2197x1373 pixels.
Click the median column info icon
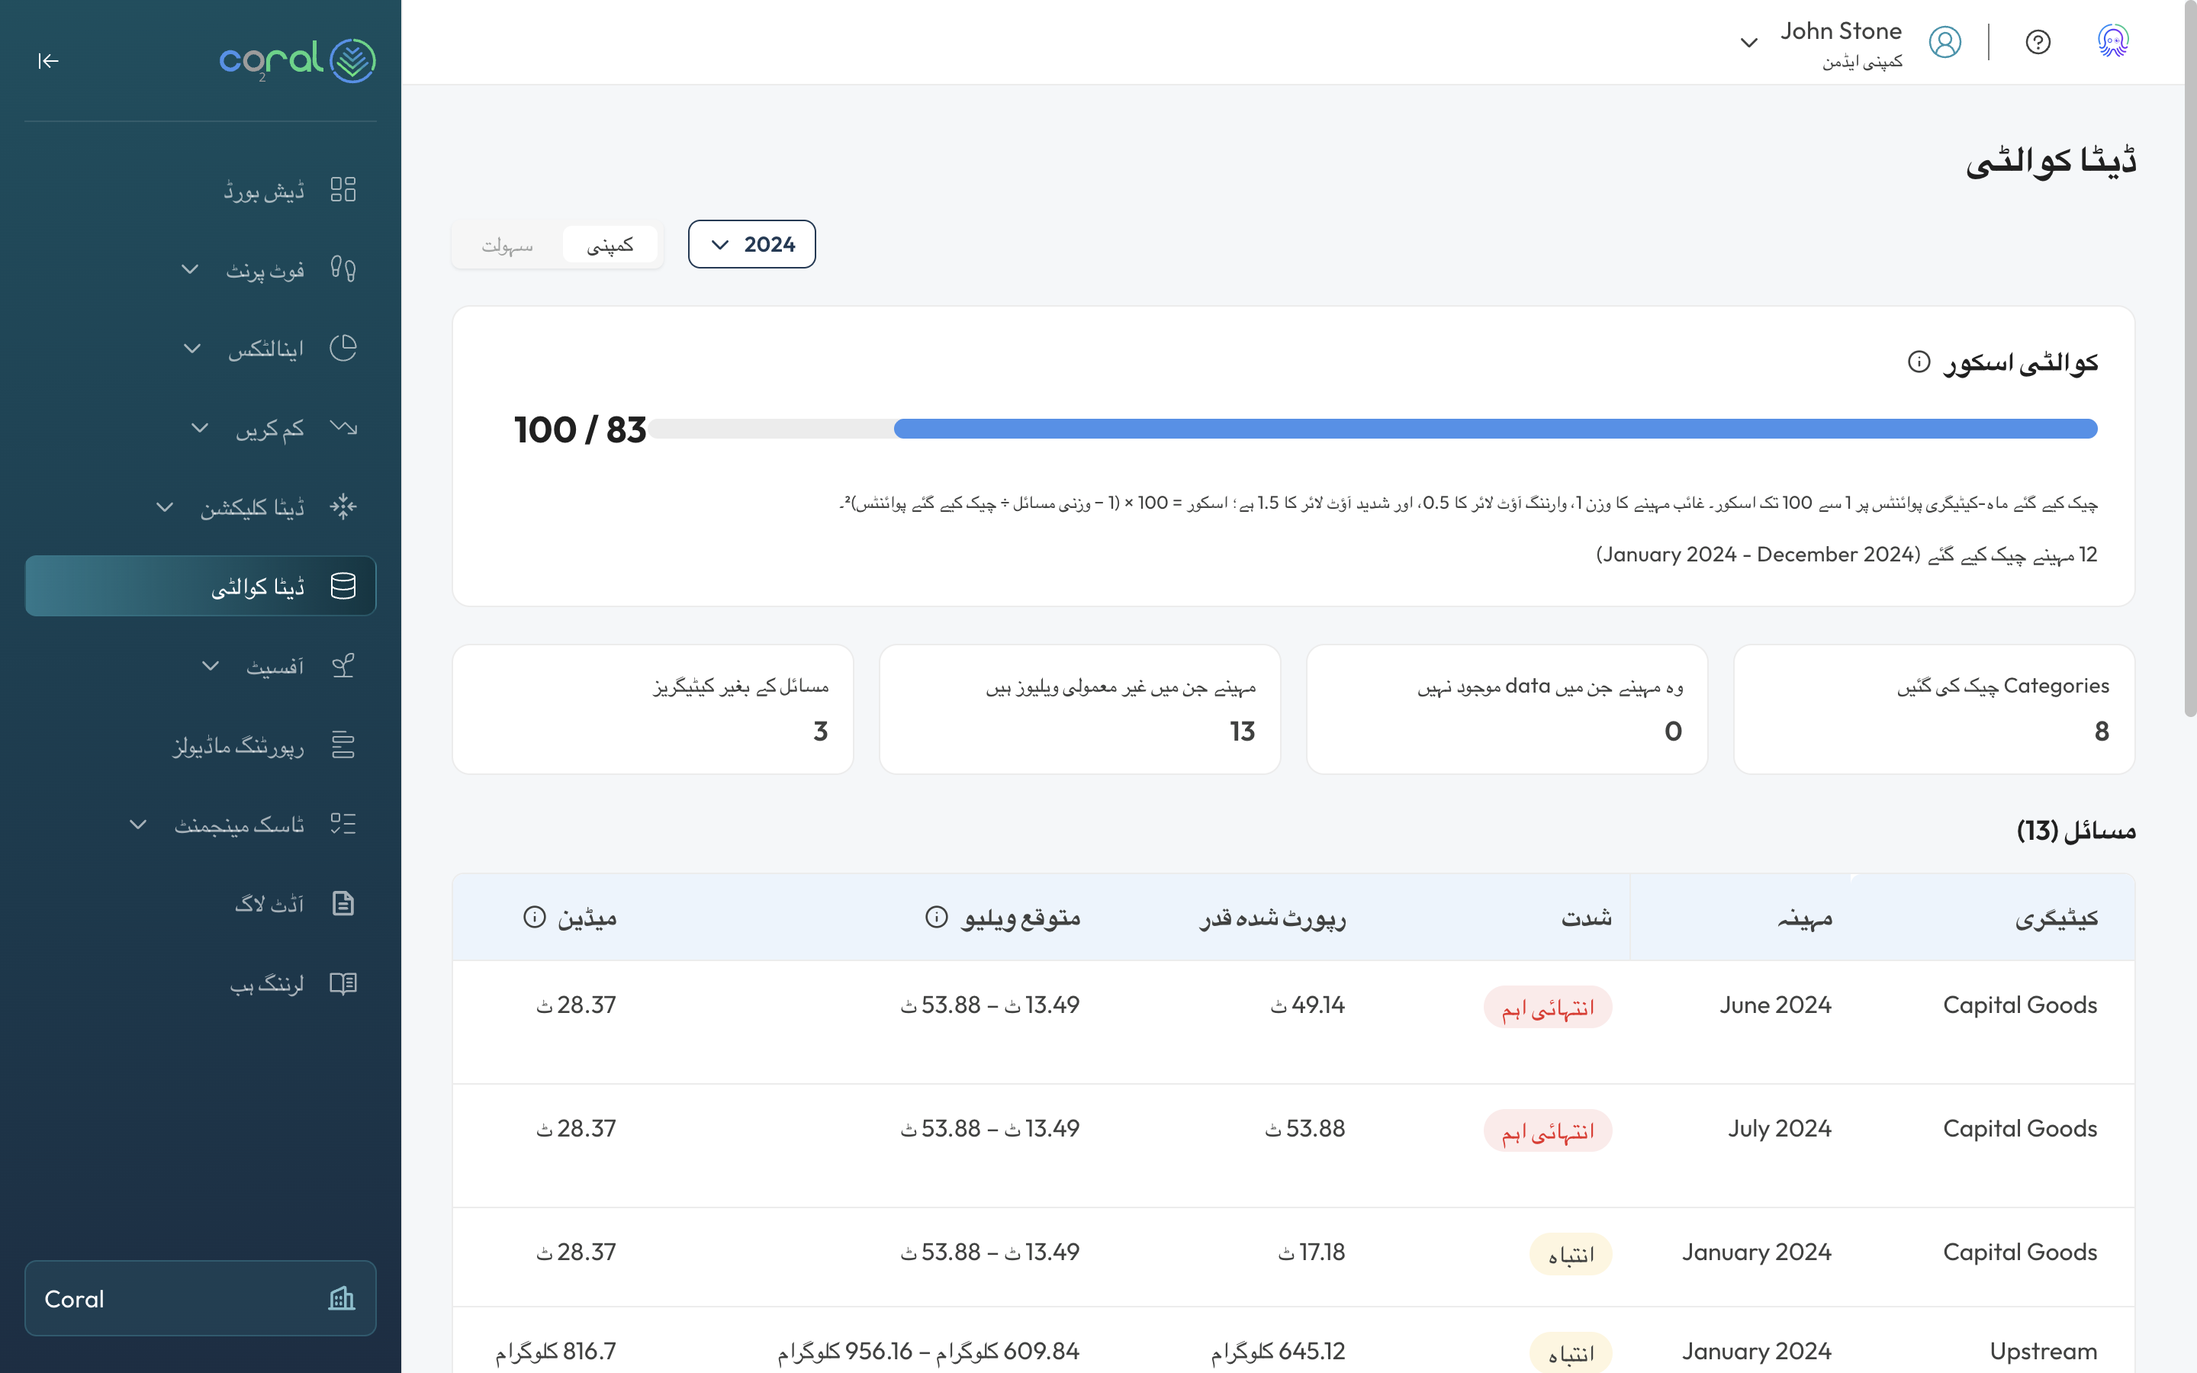(535, 917)
